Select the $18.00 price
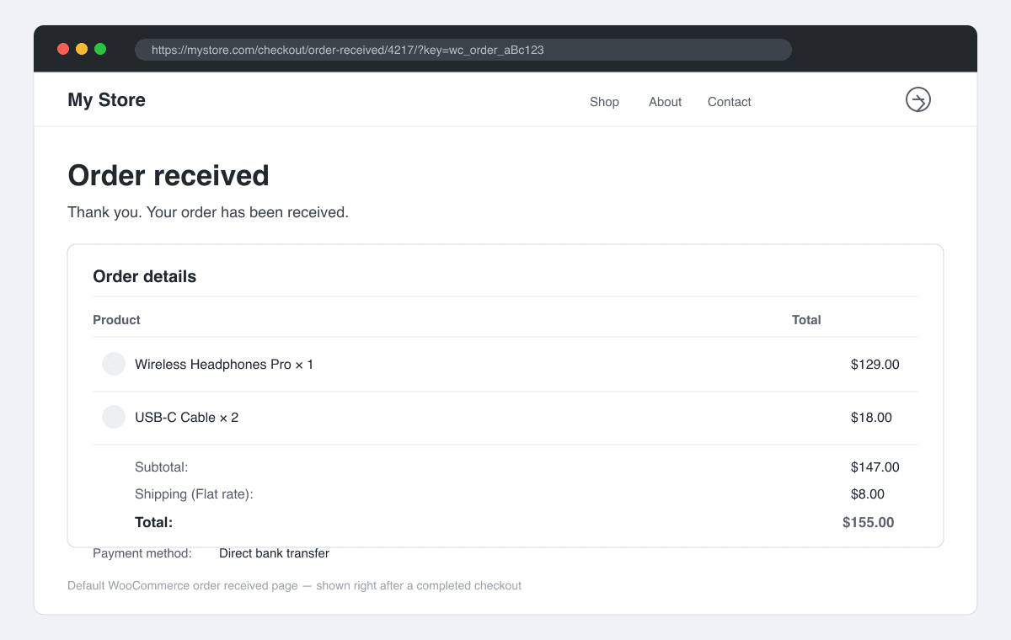This screenshot has width=1011, height=640. click(871, 418)
